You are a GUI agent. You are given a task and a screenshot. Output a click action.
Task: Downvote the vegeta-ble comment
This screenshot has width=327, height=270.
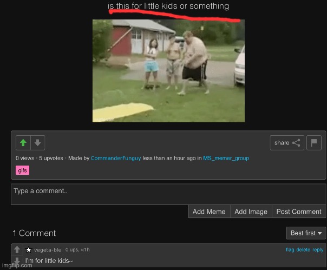[x=17, y=261]
